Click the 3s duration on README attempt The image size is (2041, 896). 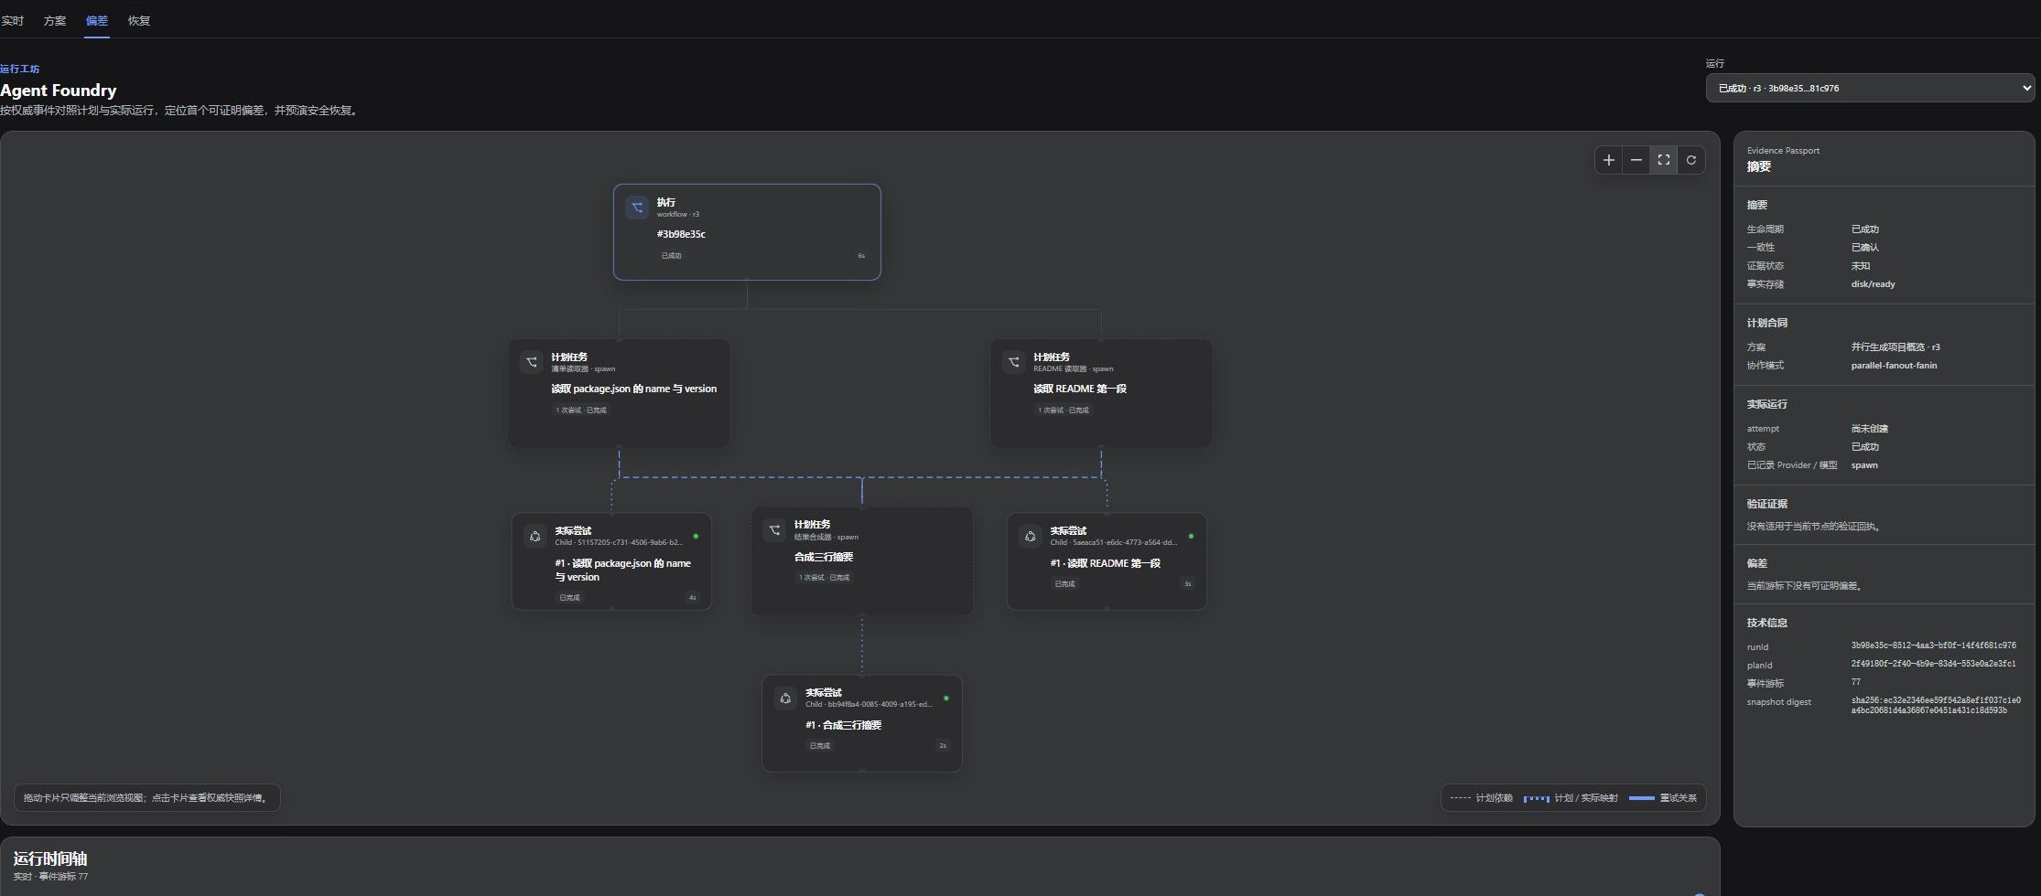(x=1188, y=583)
